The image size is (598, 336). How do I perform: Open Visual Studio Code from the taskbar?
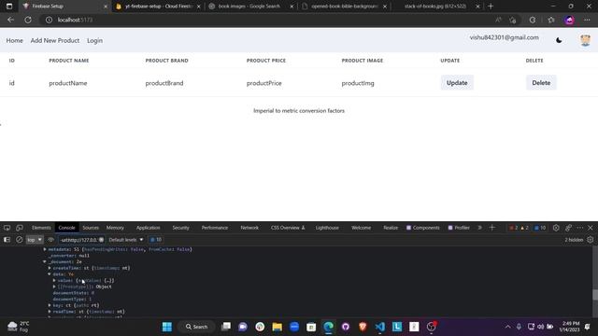380,327
